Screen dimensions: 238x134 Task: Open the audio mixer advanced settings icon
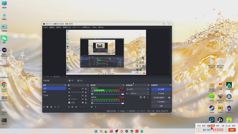coord(92,107)
